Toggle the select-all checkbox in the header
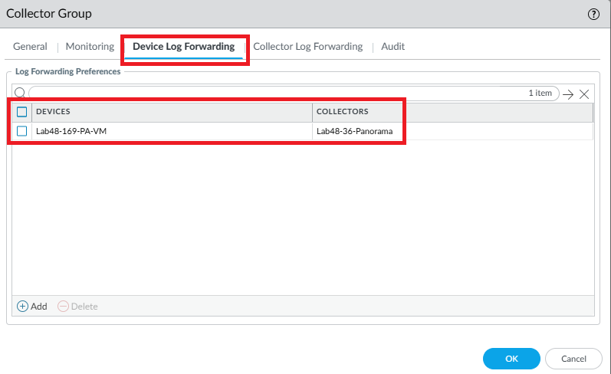 tap(22, 112)
